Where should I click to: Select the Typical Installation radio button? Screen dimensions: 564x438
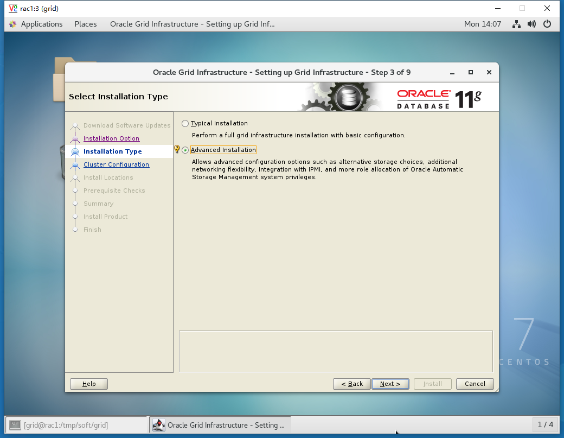pos(185,123)
